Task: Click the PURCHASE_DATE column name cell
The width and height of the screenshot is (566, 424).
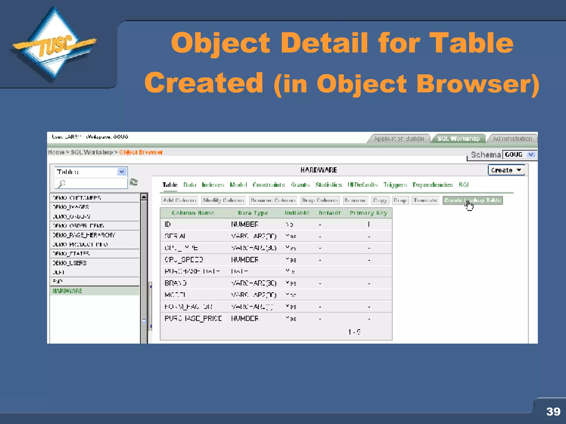Action: coord(192,271)
